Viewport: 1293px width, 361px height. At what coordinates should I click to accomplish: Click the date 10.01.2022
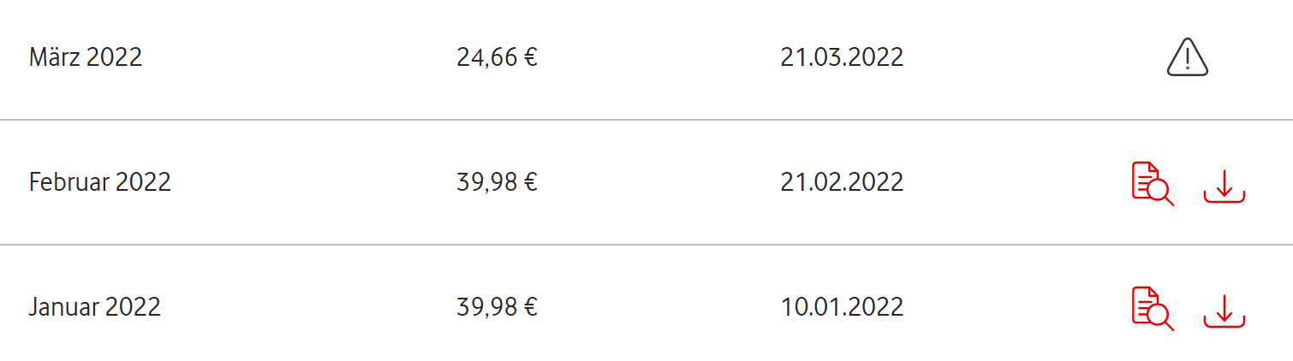click(842, 307)
